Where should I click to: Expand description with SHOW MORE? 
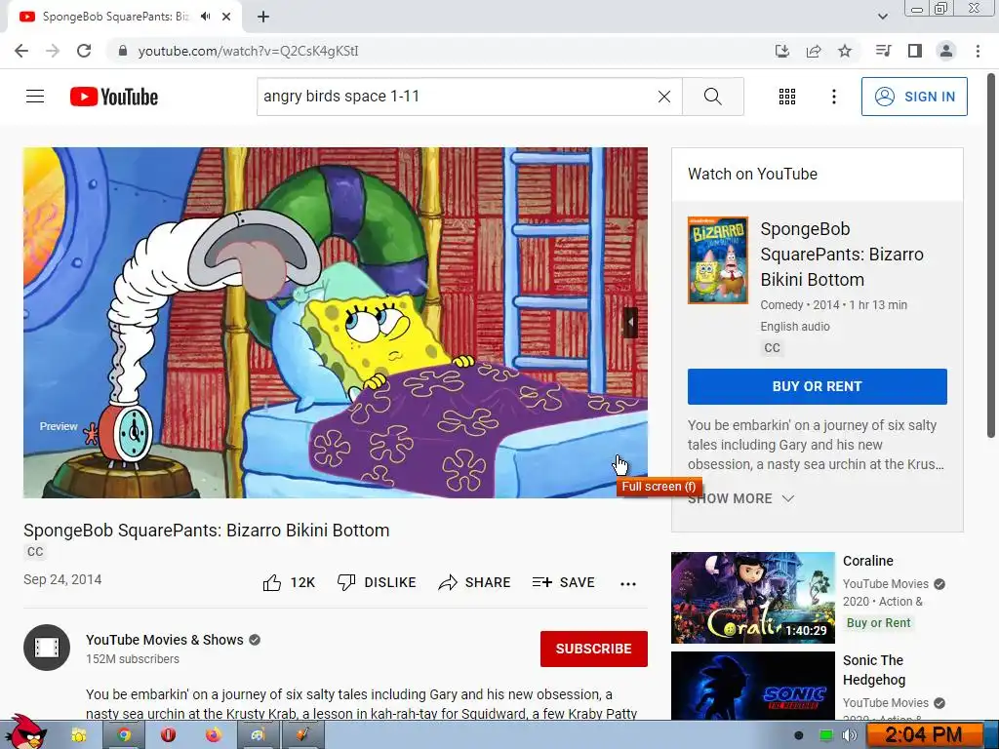point(740,498)
